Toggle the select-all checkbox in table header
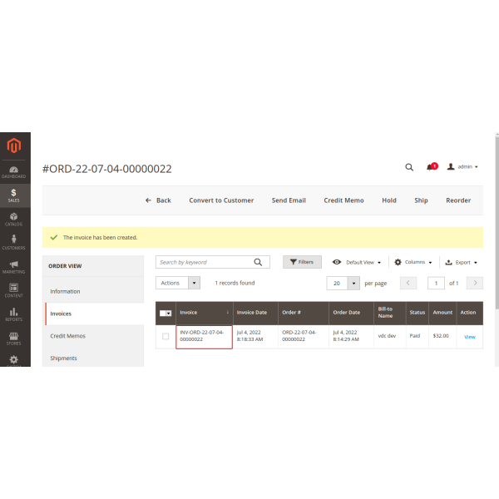Image resolution: width=499 pixels, height=499 pixels. (x=164, y=313)
